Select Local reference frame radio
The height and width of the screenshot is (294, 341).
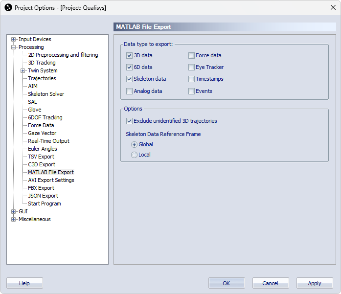(x=134, y=155)
